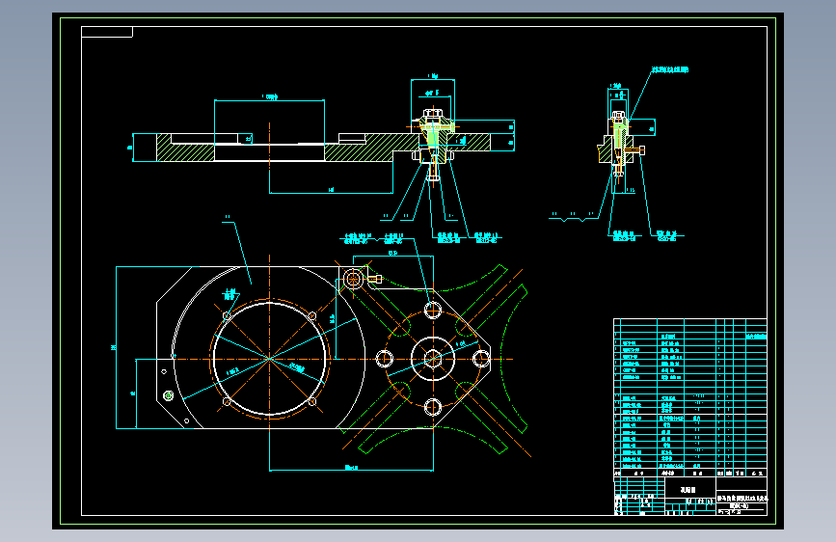Pick the left bolt hole of the slotted wheel

point(385,359)
